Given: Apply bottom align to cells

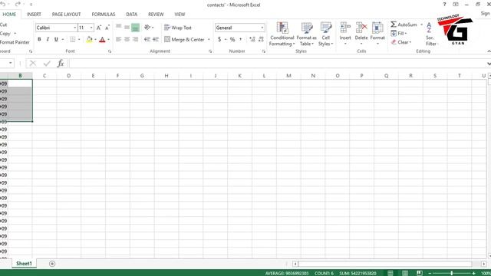Looking at the screenshot, I should coord(135,28).
